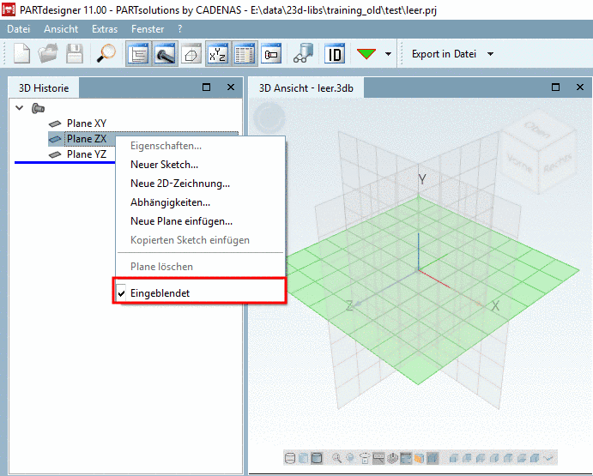
Task: Uncheck the Eingeblendet visibility option
Action: pos(199,293)
